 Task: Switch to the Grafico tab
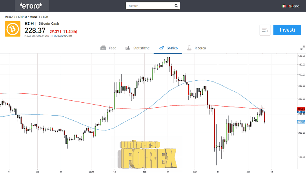point(172,48)
